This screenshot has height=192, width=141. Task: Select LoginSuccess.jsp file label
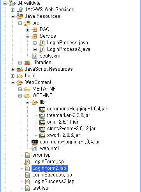pyautogui.click(x=52, y=175)
